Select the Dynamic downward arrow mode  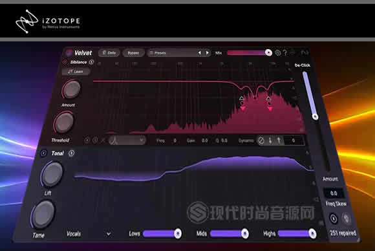[x=270, y=140]
